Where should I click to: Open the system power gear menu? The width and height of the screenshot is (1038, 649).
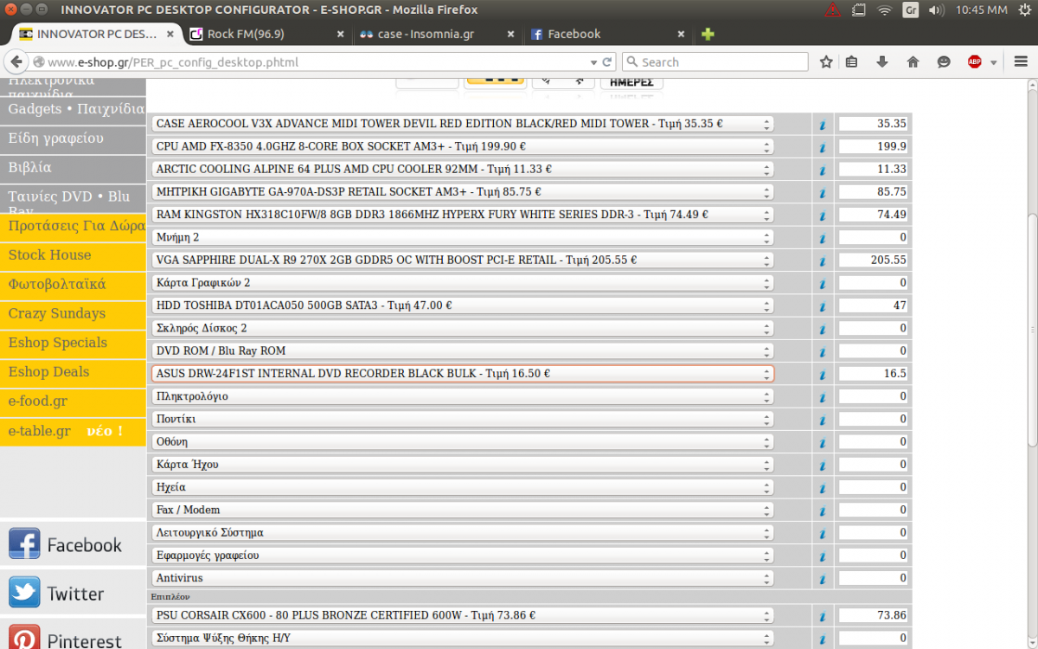click(x=1024, y=10)
